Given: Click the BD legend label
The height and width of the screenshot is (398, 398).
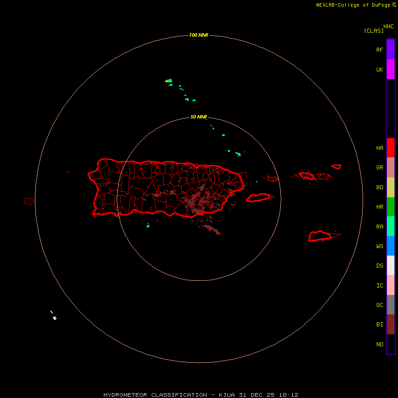Looking at the screenshot, I should click(x=379, y=188).
